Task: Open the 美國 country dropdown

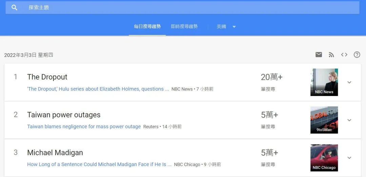Action: [226, 27]
